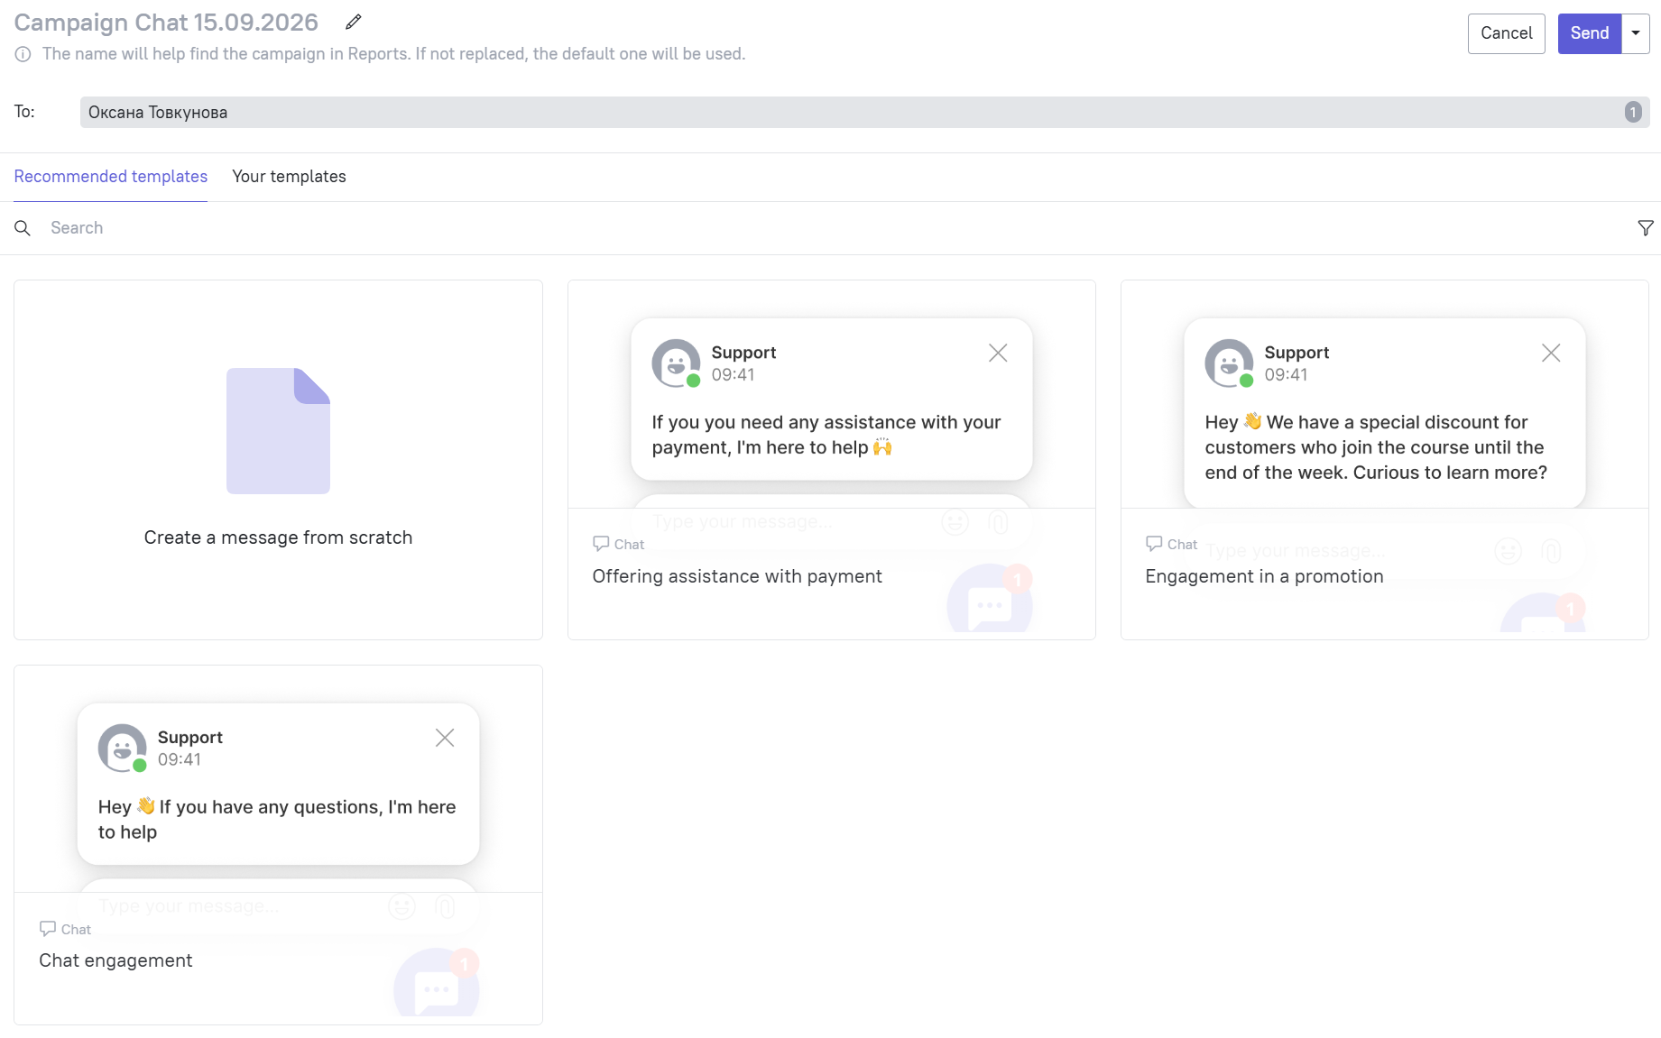This screenshot has width=1661, height=1038.
Task: Click the pencil icon to rename campaign
Action: (x=354, y=22)
